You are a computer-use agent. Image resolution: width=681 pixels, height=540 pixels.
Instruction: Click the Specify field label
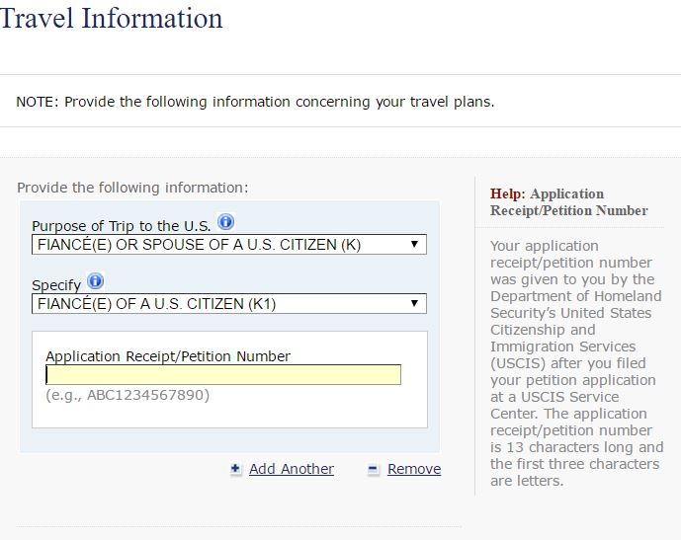point(56,285)
